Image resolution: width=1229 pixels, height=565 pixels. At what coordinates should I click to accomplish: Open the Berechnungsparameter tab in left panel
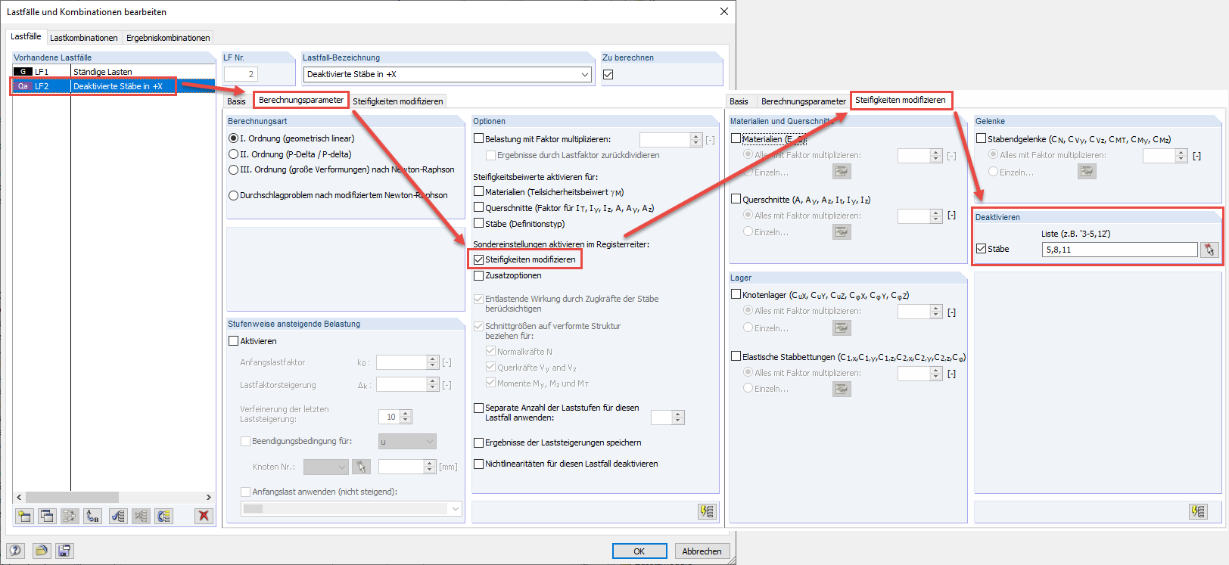[301, 100]
